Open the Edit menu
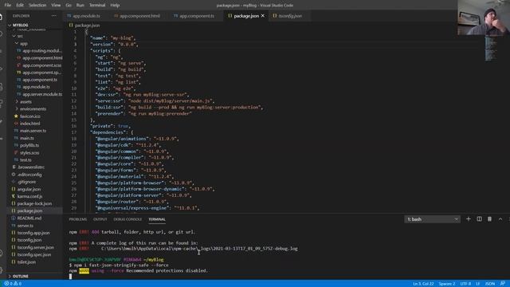 [20, 6]
